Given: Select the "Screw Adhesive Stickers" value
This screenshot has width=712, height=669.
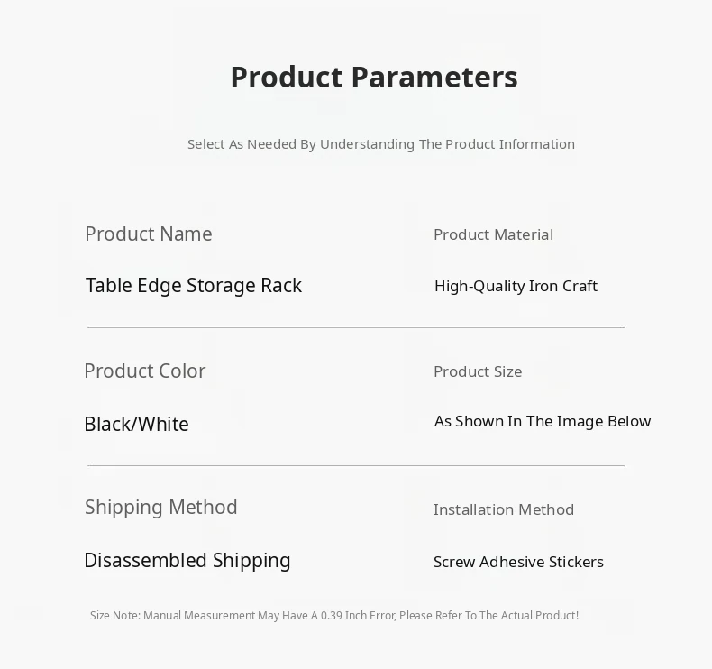Looking at the screenshot, I should pyautogui.click(x=518, y=562).
